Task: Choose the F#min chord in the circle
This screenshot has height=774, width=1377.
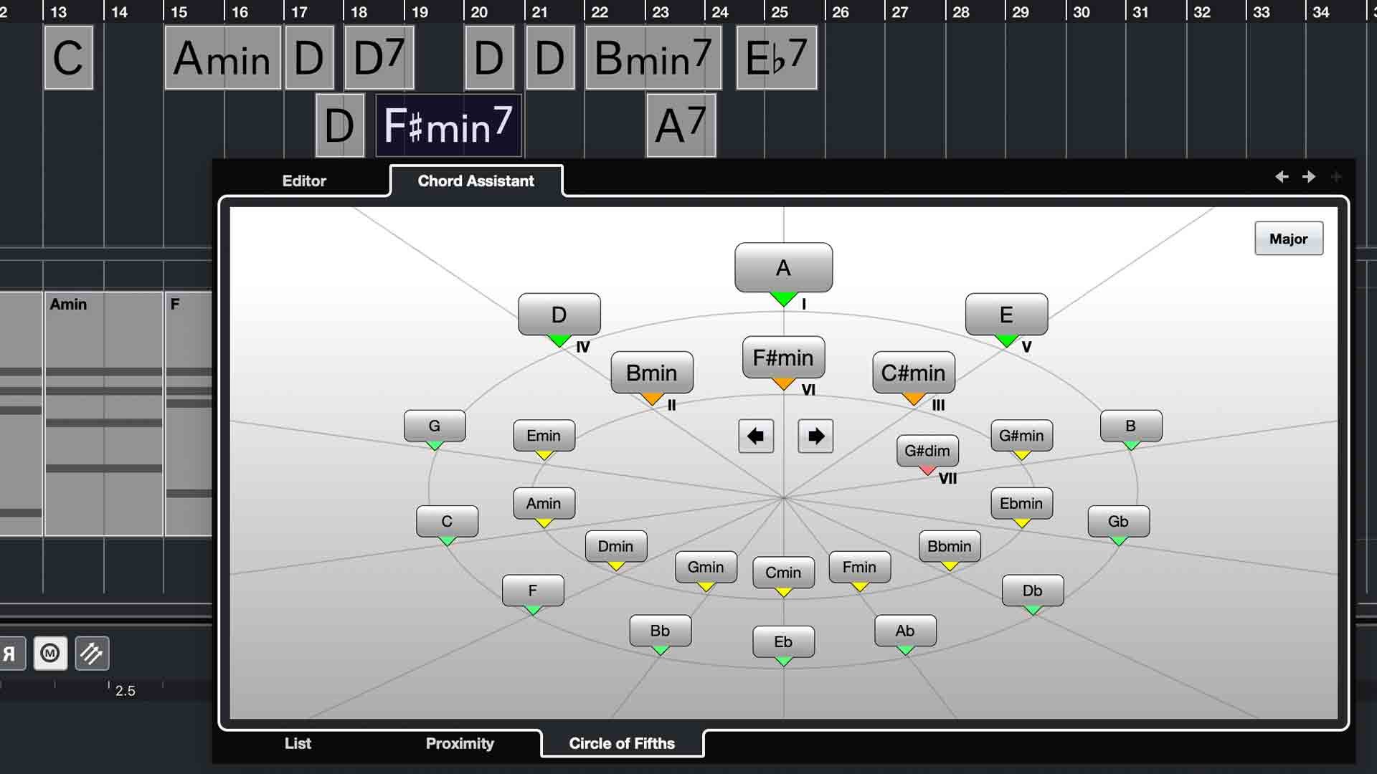Action: click(783, 357)
